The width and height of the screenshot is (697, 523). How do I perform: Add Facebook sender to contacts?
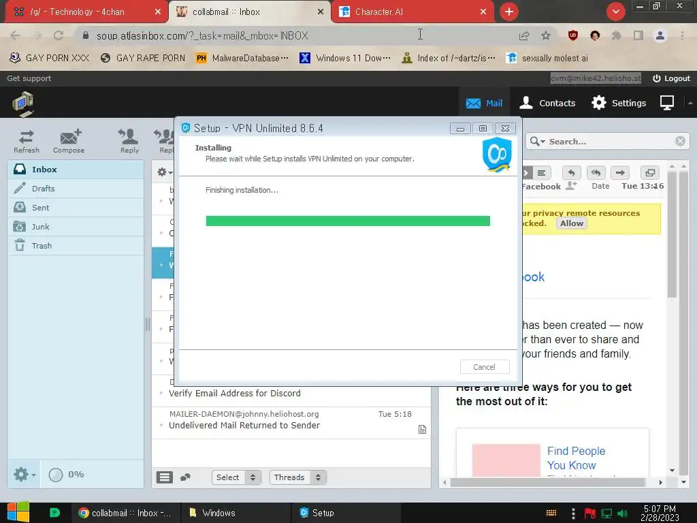pyautogui.click(x=571, y=185)
